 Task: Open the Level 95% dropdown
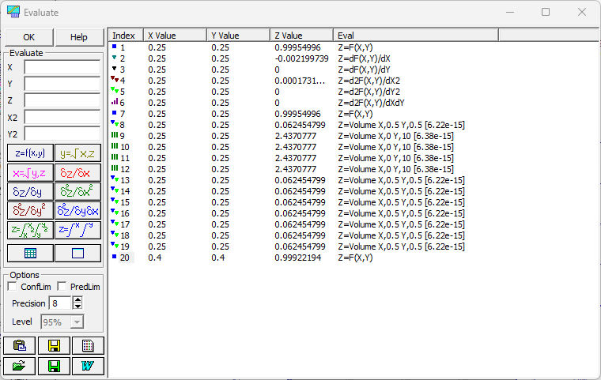77,322
